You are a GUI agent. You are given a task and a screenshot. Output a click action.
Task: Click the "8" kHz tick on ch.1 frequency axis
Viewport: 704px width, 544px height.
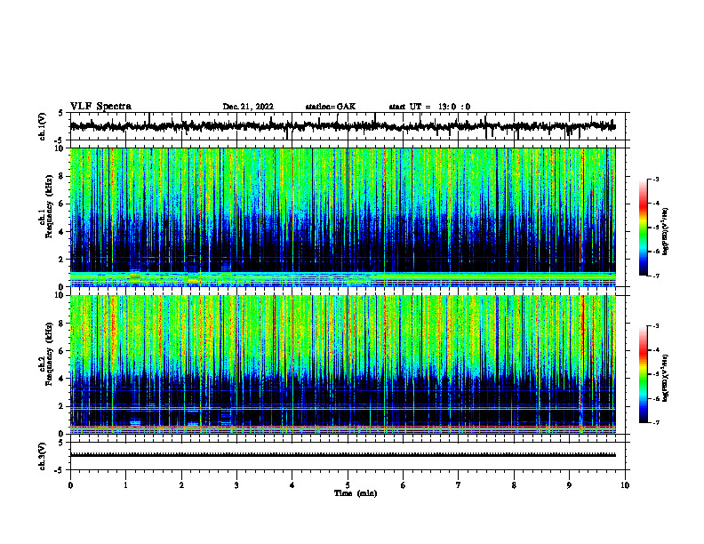point(61,176)
